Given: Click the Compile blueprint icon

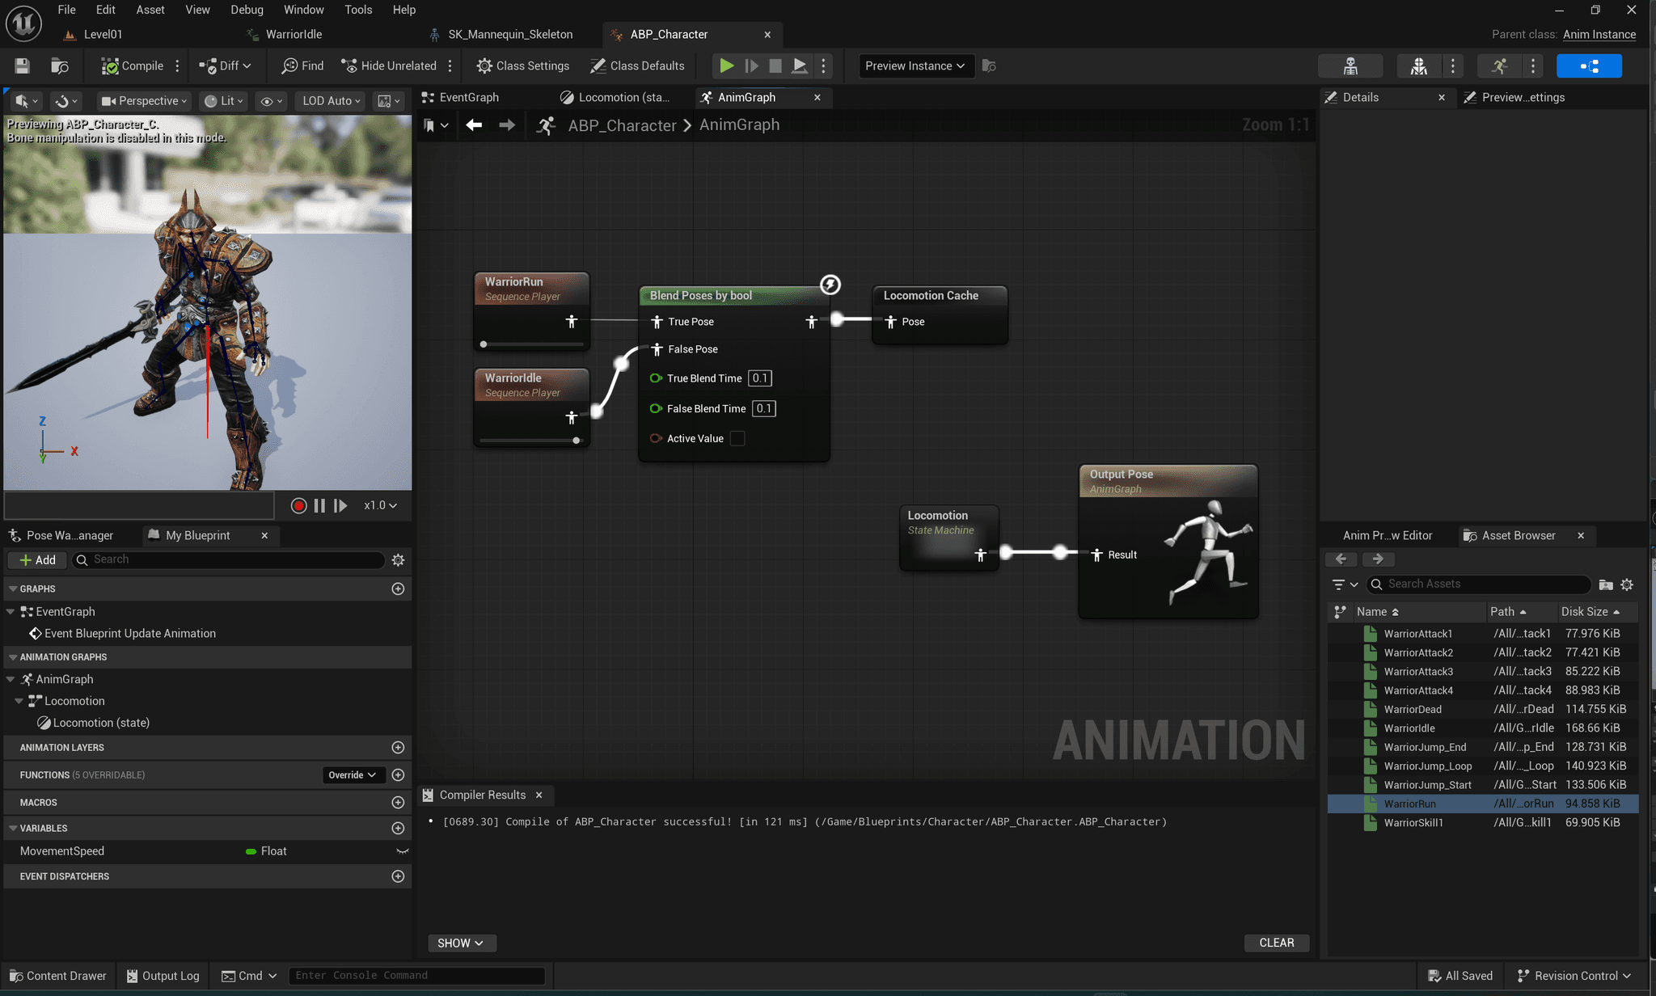Looking at the screenshot, I should point(110,66).
